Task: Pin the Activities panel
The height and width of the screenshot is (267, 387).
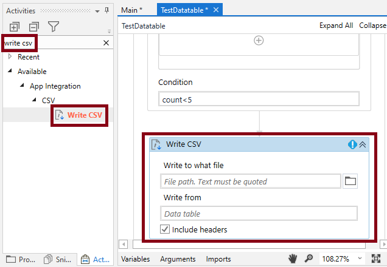Action: [x=106, y=10]
